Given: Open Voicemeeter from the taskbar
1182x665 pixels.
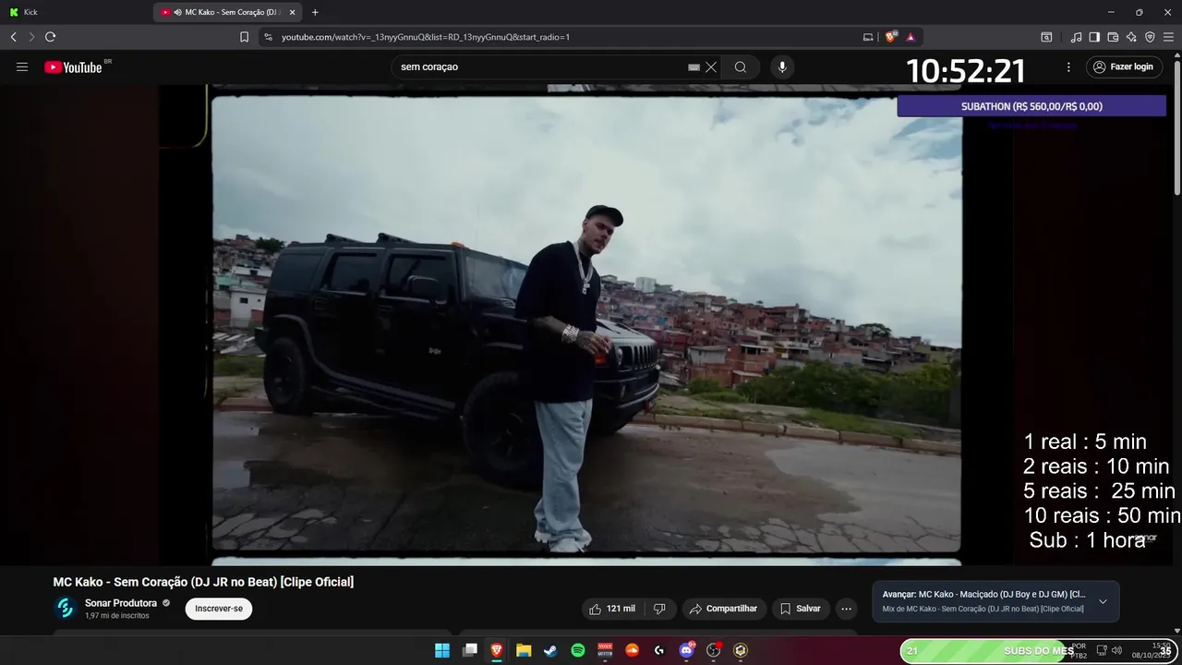Looking at the screenshot, I should (x=605, y=650).
